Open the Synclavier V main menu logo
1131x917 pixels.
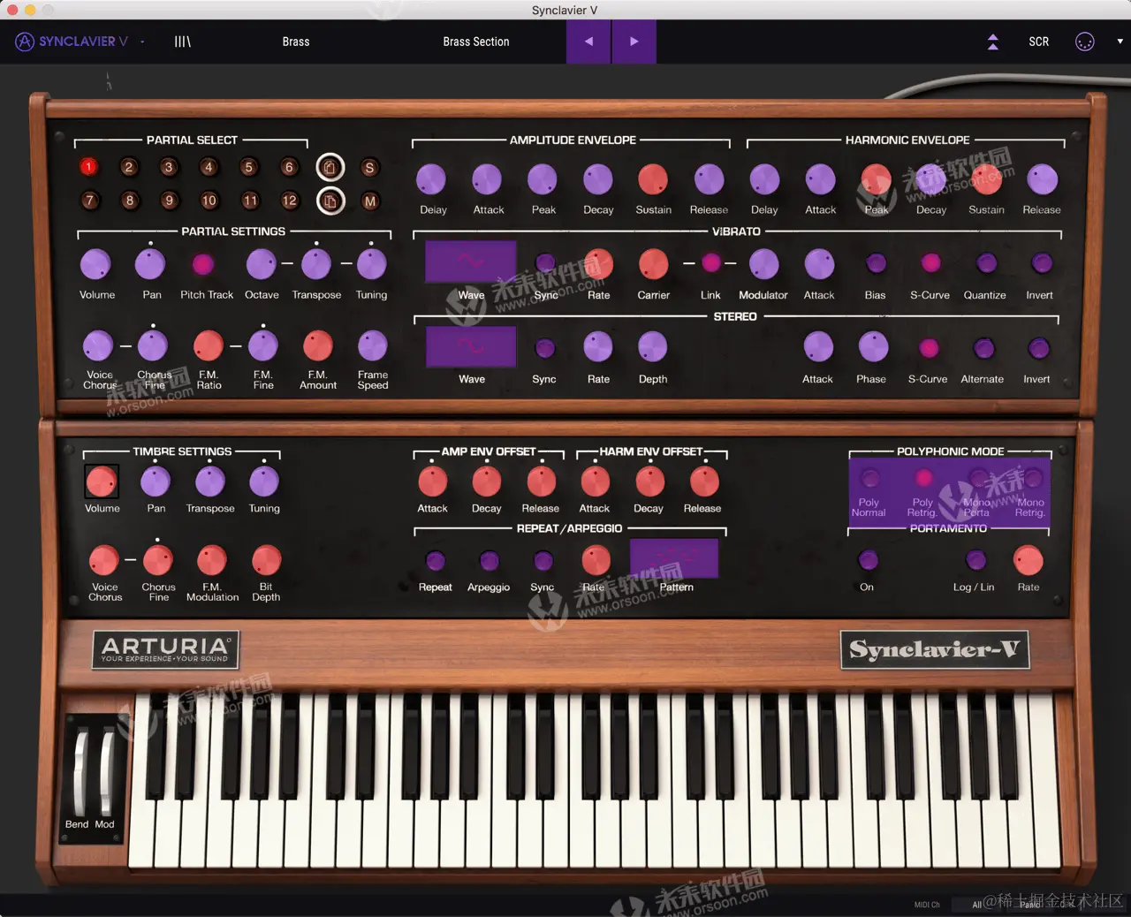[72, 42]
